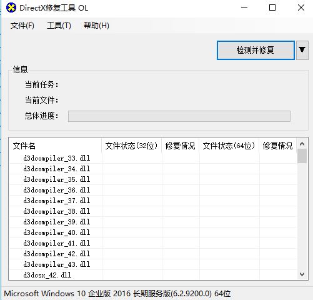This screenshot has height=300, width=313.
Task: Maximize the DirectX修复工具 window
Action: [272, 8]
